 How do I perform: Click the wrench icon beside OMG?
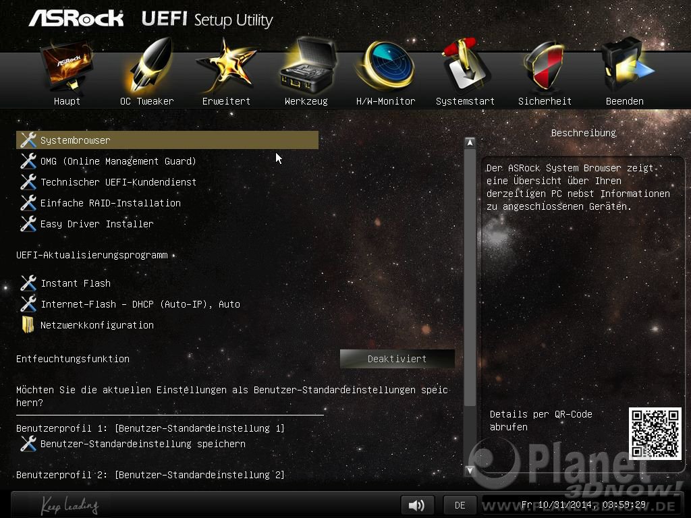pyautogui.click(x=28, y=161)
